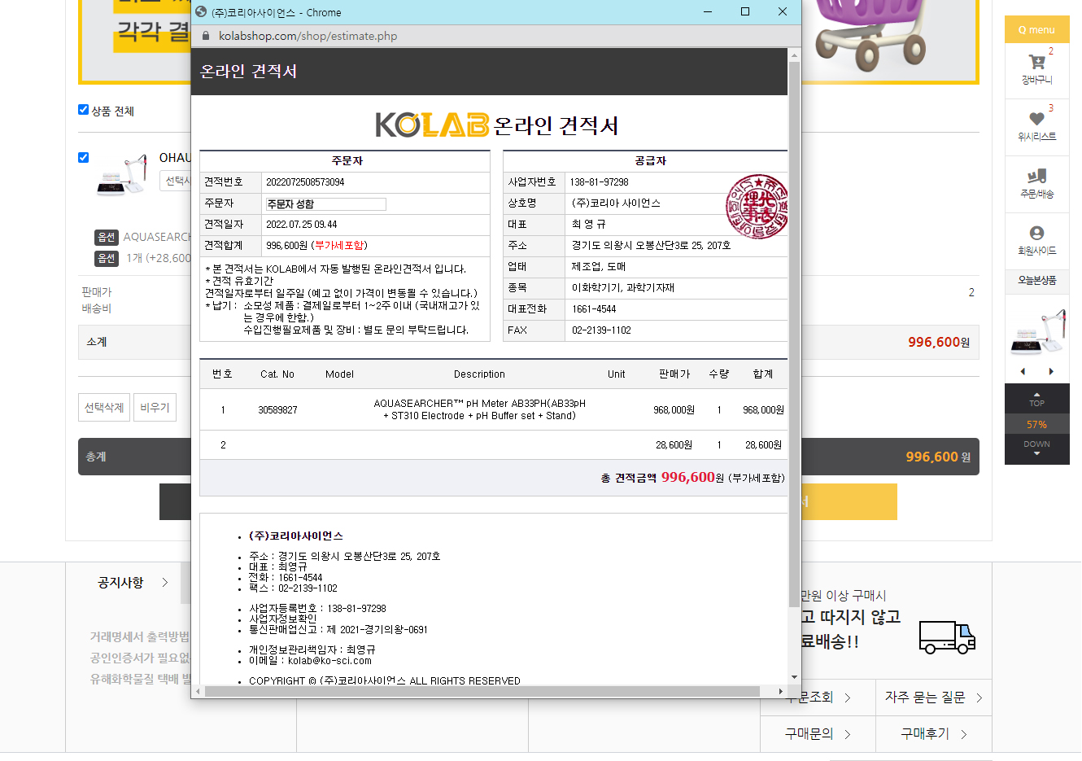Click the horizontal scrollbar left arrow
The width and height of the screenshot is (1082, 761).
(198, 691)
